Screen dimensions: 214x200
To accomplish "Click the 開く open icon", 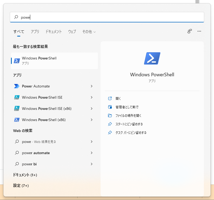I will (110, 98).
